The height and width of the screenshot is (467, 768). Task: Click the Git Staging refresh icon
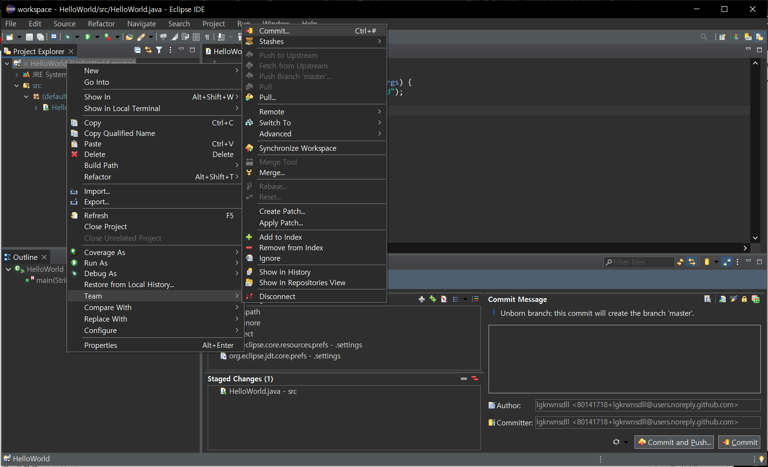(x=680, y=262)
